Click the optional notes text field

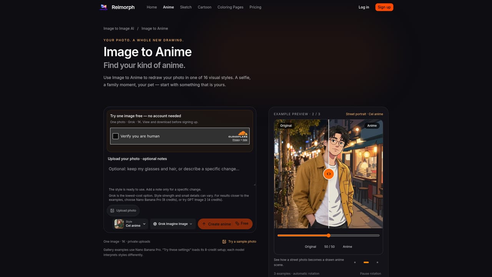pos(180,174)
